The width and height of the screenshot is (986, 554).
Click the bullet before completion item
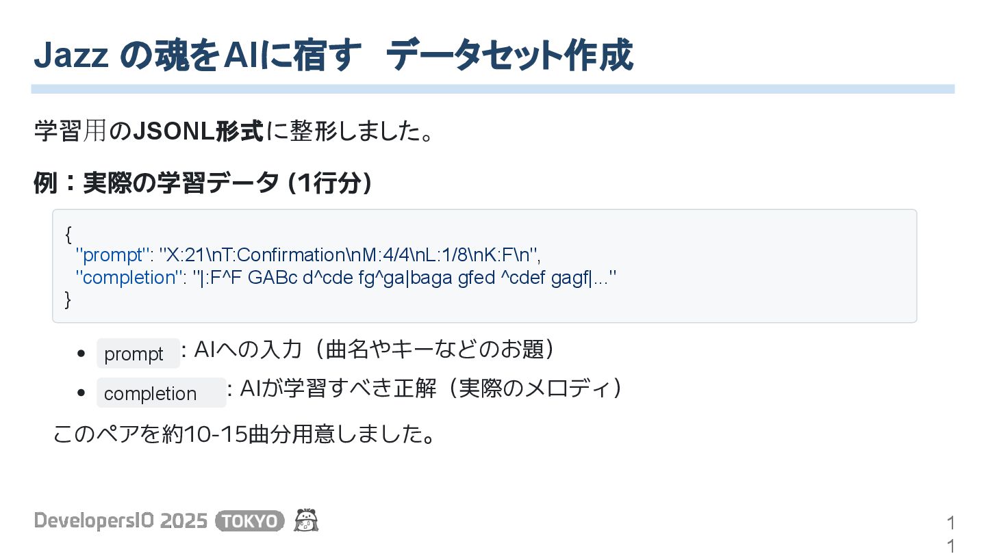(x=81, y=393)
